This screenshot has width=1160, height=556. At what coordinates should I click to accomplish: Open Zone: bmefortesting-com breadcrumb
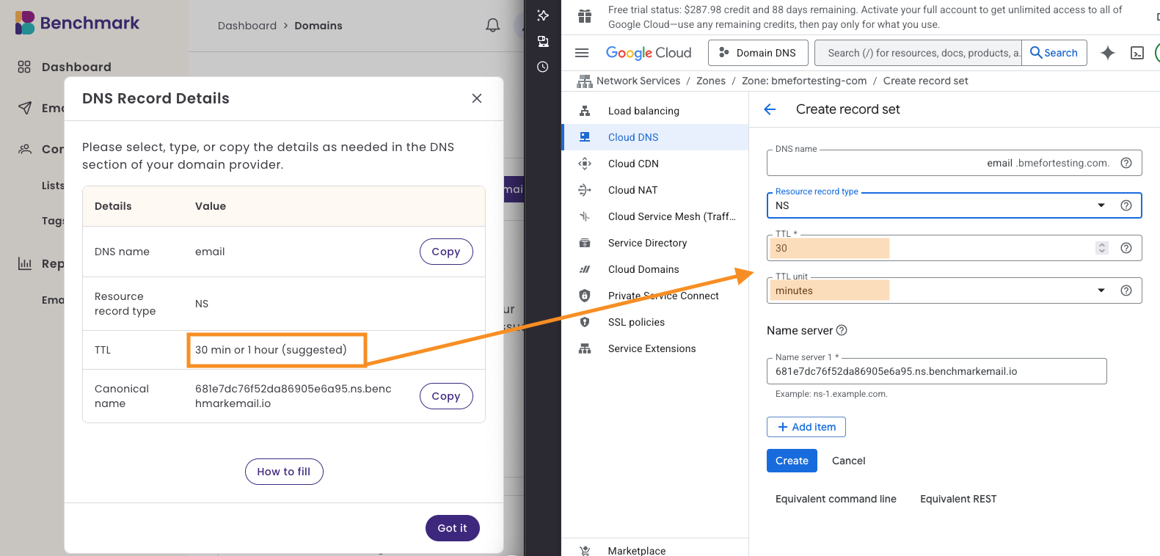(x=804, y=81)
